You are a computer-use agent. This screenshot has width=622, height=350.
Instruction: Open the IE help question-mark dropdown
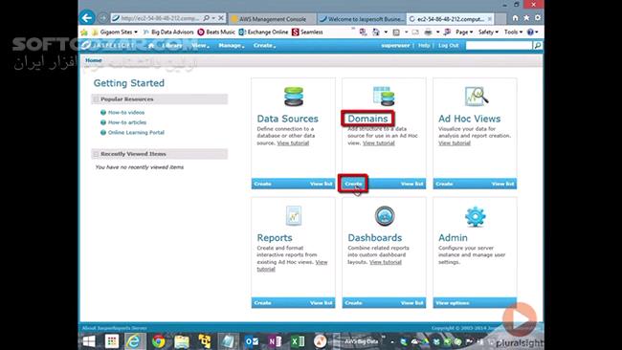click(532, 33)
